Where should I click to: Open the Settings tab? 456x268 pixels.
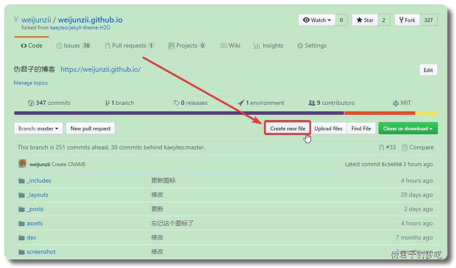[312, 46]
